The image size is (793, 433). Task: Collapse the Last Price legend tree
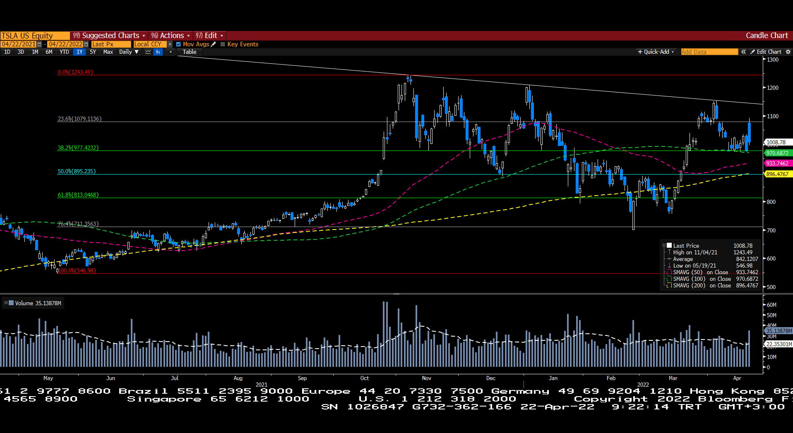click(664, 246)
